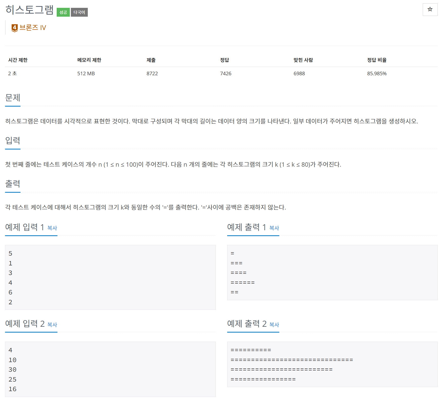Click the 6 line in example input 1
Viewport: 443px width, 403px height.
[x=10, y=292]
